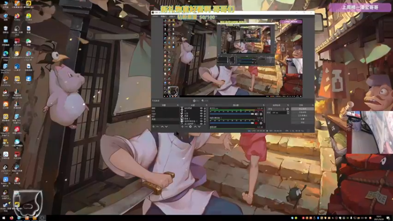The image size is (393, 221).
Task: Click the transition duration input field
Action: coord(279,112)
